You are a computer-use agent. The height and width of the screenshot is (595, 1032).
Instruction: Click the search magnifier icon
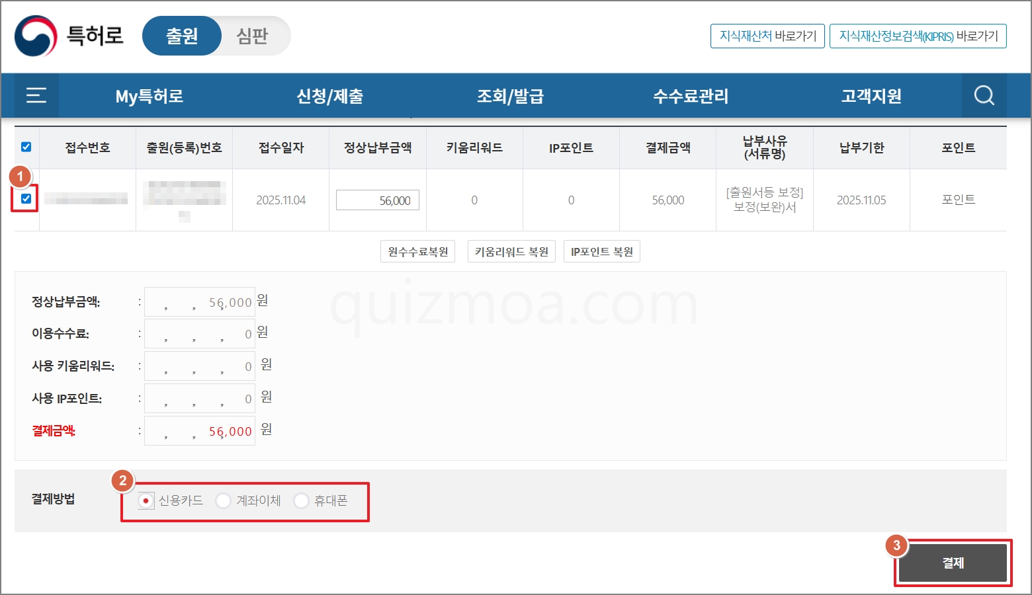pos(984,96)
